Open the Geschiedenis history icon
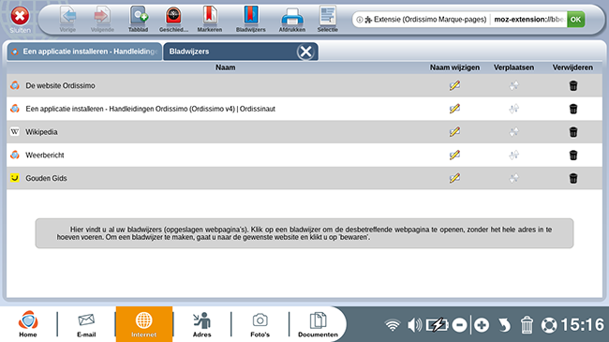Screen dimensions: 609x342 coord(173,19)
